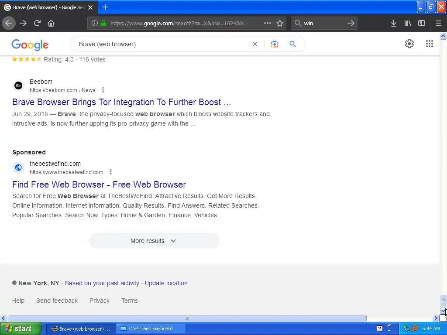447x335 pixels.
Task: Click the help question-mark tray icon
Action: pyautogui.click(x=379, y=329)
